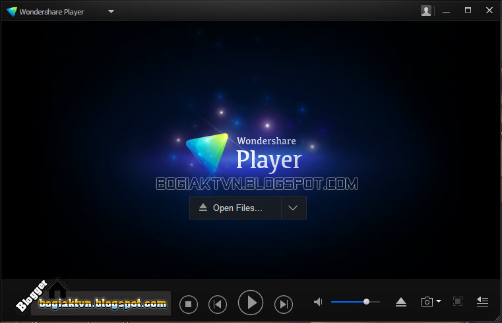Skip to the previous track
This screenshot has height=323, width=502.
218,304
